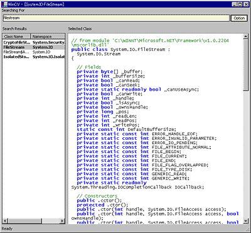This screenshot has width=251, height=233.
Task: Click the code pane scroll down arrow
Action: click(x=246, y=221)
